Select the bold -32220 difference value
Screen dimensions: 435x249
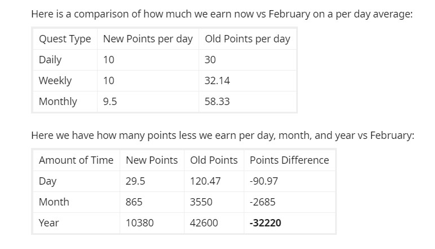click(x=265, y=223)
